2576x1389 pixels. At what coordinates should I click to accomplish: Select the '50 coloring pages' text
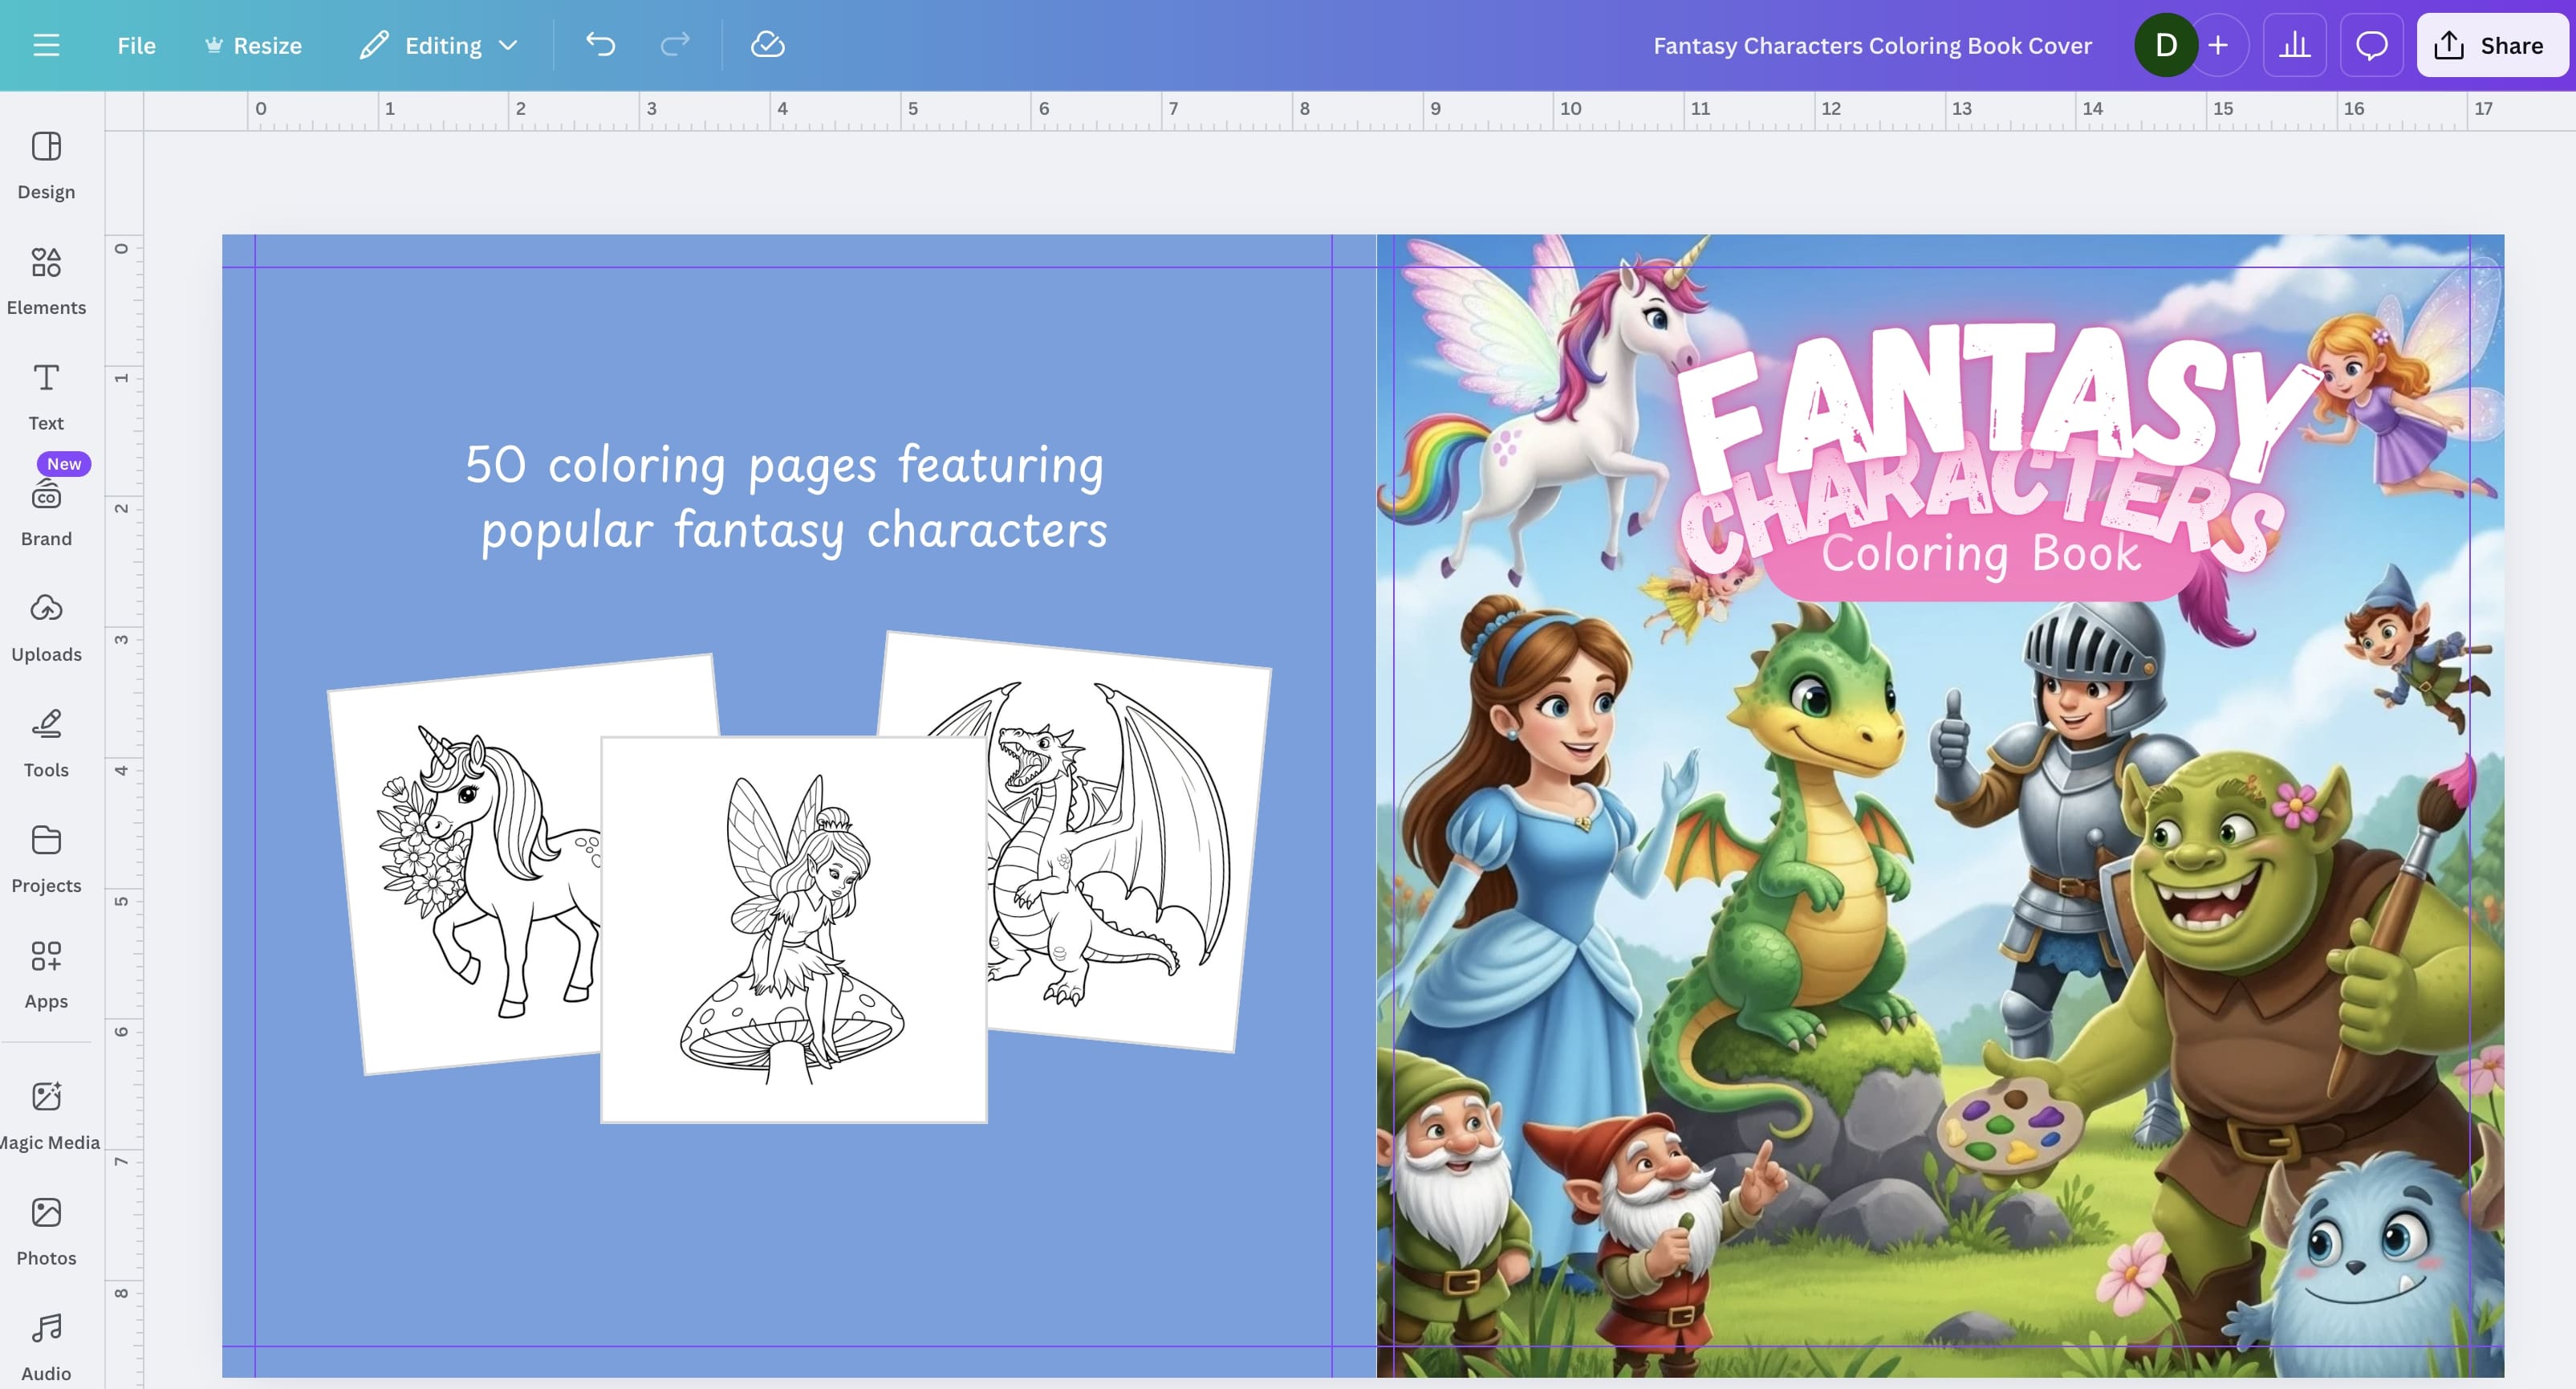pos(785,497)
